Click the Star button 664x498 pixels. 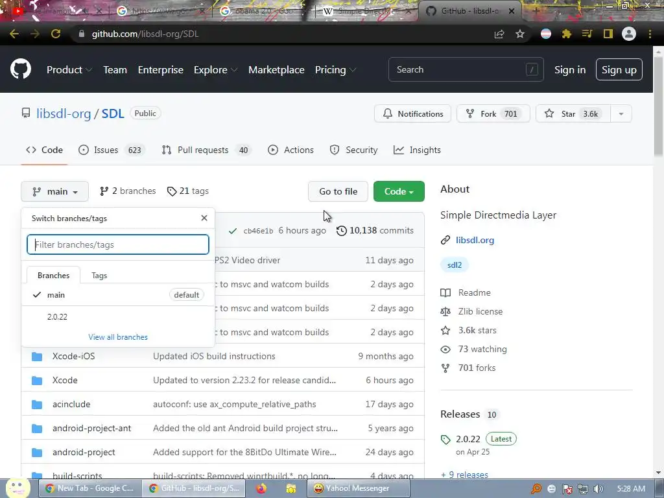click(573, 113)
